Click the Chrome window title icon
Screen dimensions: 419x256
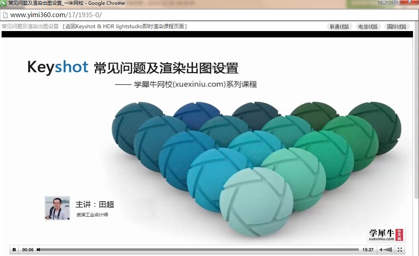tap(3, 3)
